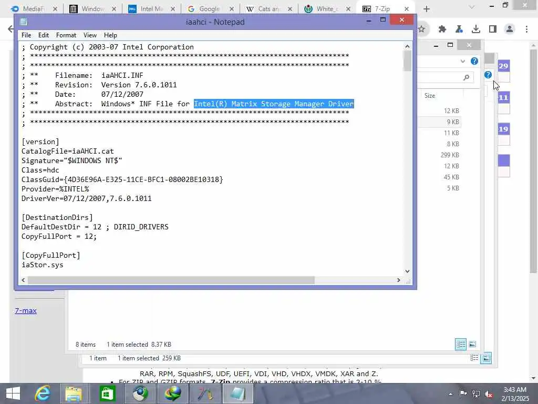The image size is (538, 404).
Task: Open the Notepad File menu
Action: (x=26, y=35)
